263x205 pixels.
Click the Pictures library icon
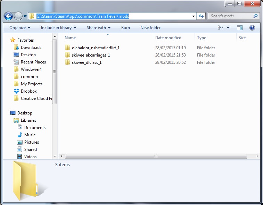[20, 142]
